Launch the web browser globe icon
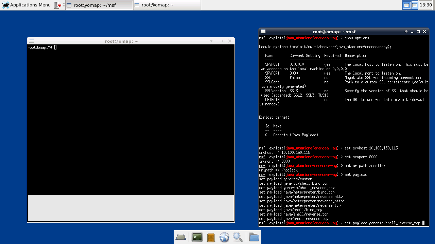 tap(224, 237)
